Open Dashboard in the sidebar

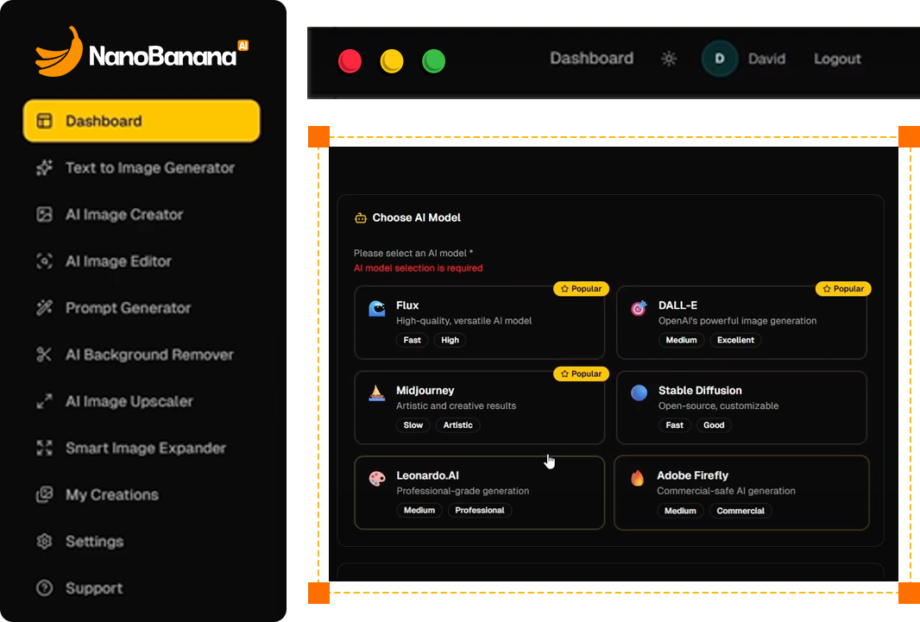[142, 121]
